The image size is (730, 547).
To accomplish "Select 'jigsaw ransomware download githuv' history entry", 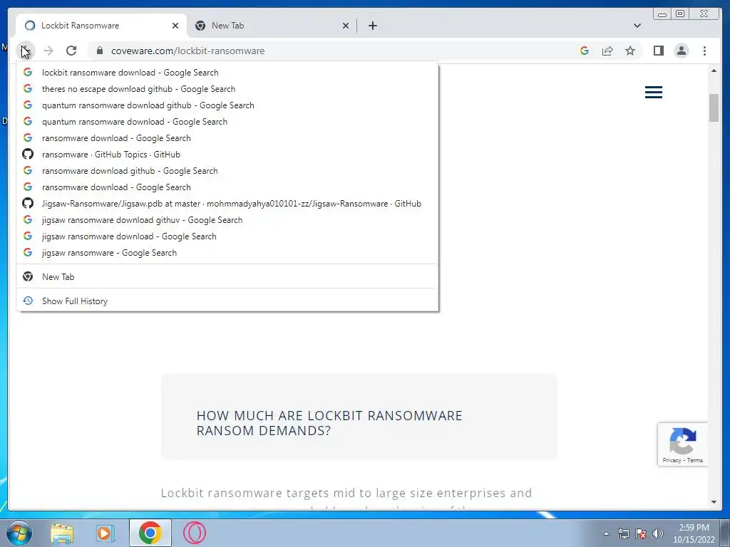I will (227, 220).
